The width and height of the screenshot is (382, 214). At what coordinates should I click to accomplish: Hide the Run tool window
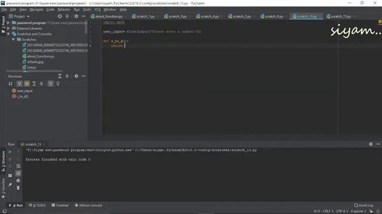(378, 144)
